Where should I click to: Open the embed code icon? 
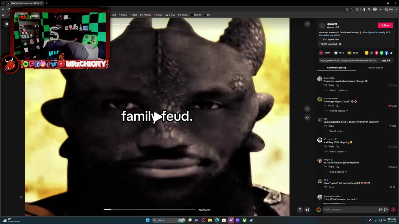click(x=372, y=53)
